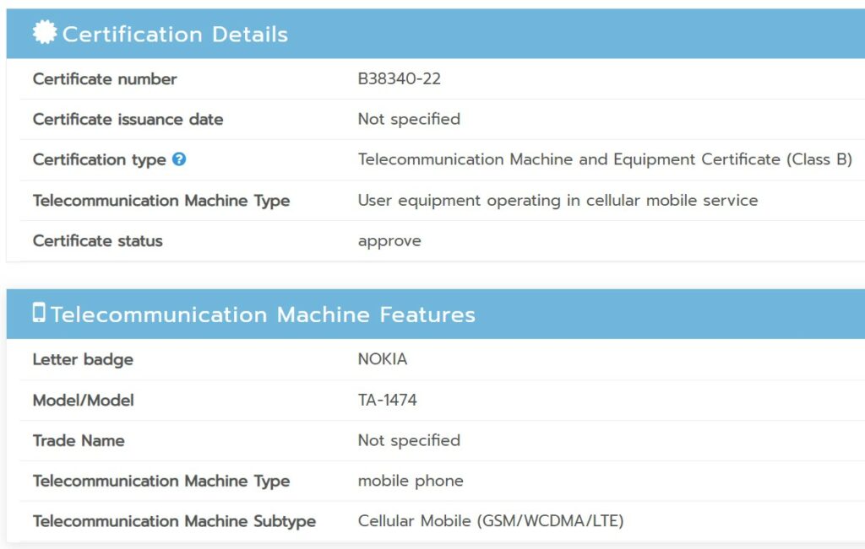The image size is (865, 549).
Task: Select the Class B certificate type value
Action: point(605,159)
